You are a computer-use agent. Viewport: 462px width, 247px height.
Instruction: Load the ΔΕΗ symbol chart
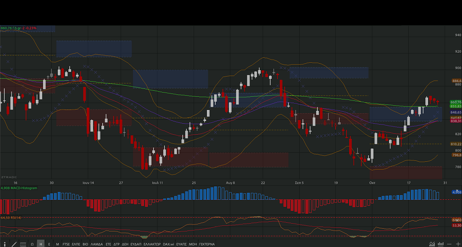click(x=125, y=244)
